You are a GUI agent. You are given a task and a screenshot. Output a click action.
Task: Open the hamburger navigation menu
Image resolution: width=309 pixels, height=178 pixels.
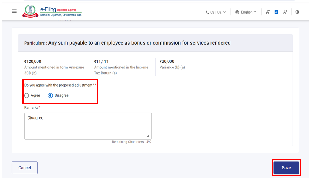pyautogui.click(x=14, y=11)
